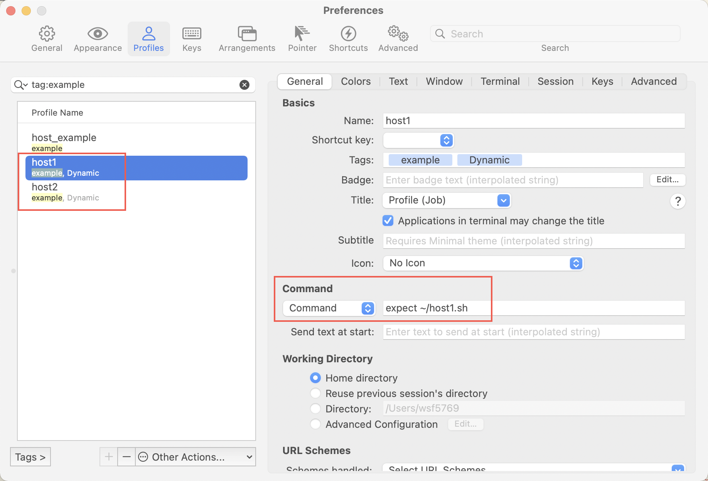Click the badge Edit button
The image size is (708, 481).
667,180
